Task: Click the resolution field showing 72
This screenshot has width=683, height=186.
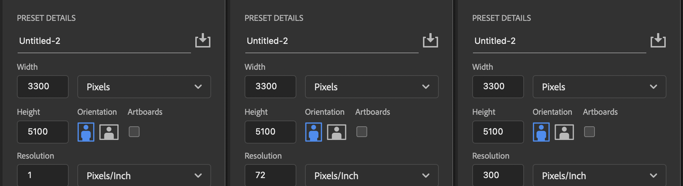Action: click(270, 175)
